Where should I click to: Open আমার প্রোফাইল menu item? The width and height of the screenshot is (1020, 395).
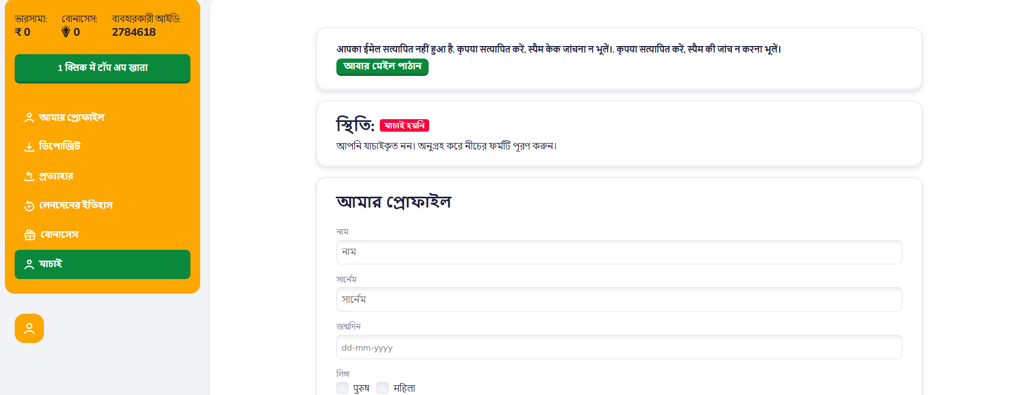point(103,118)
